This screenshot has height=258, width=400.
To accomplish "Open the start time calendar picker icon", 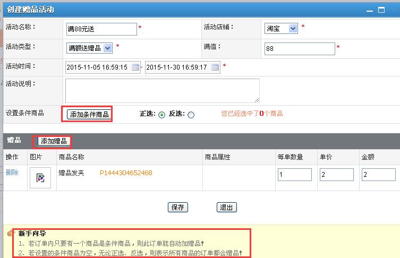I will [135, 67].
